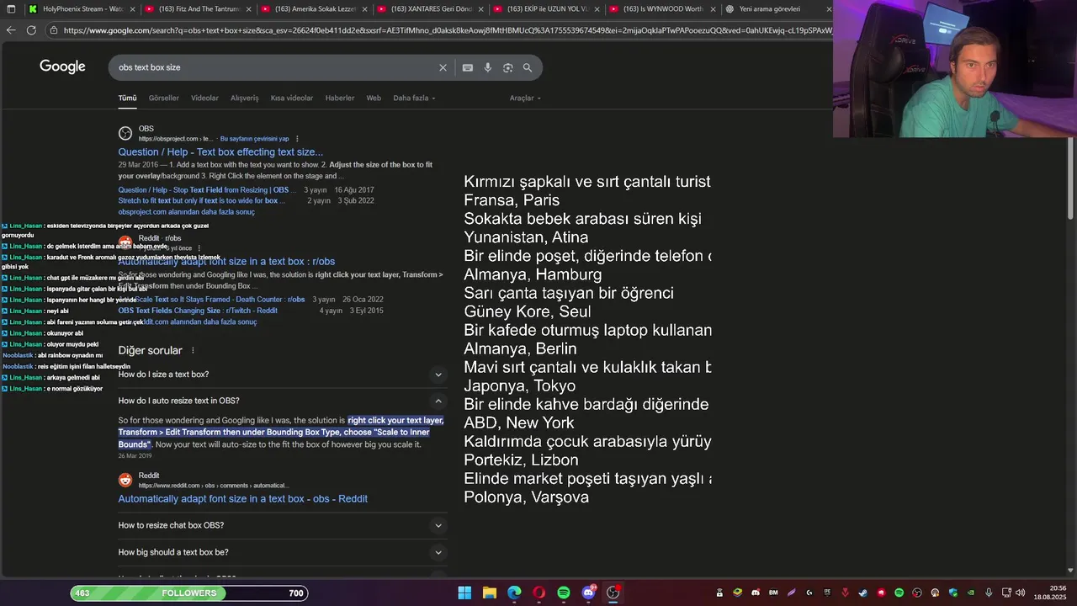This screenshot has width=1077, height=606.
Task: Go to the Google logo homepage
Action: pos(62,66)
